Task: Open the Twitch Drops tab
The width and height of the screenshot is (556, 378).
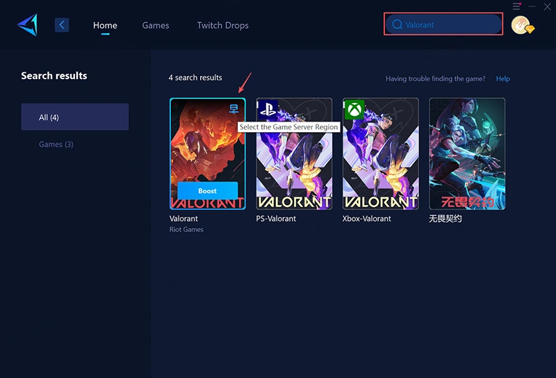Action: [x=222, y=25]
